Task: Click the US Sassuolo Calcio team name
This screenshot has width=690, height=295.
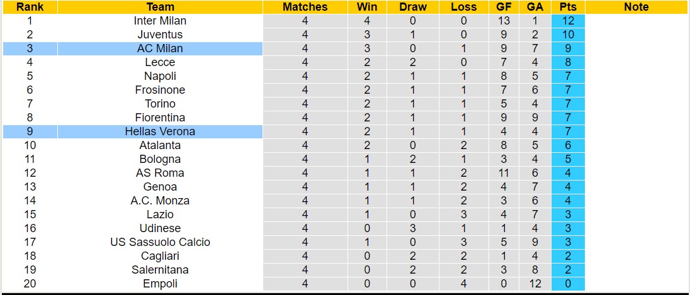Action: click(x=160, y=242)
